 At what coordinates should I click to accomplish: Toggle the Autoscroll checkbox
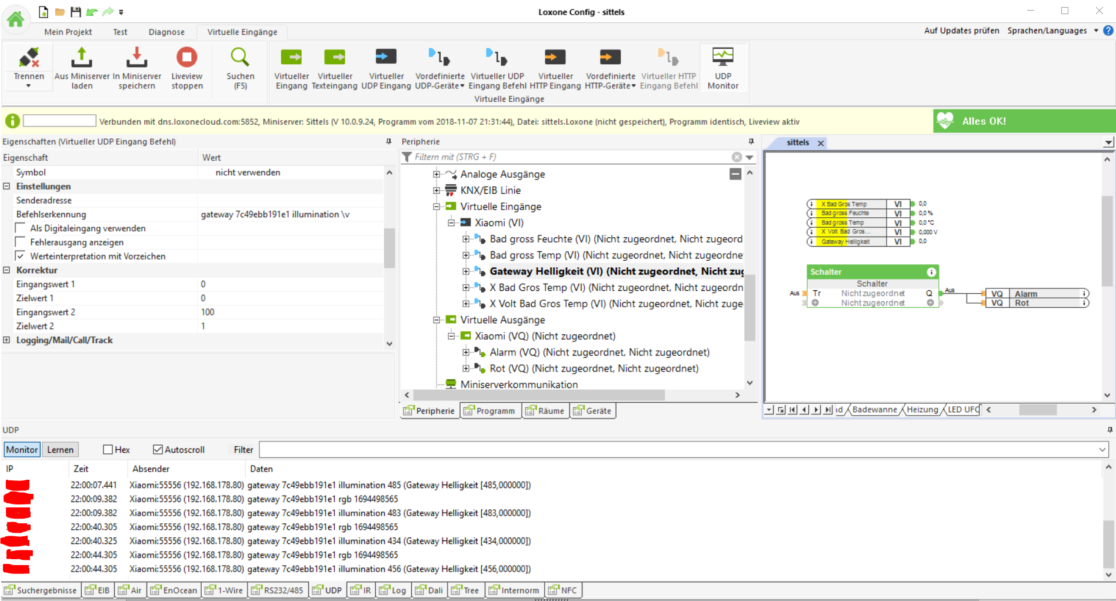[x=158, y=450]
